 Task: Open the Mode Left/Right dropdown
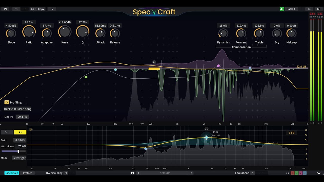[x=19, y=158]
